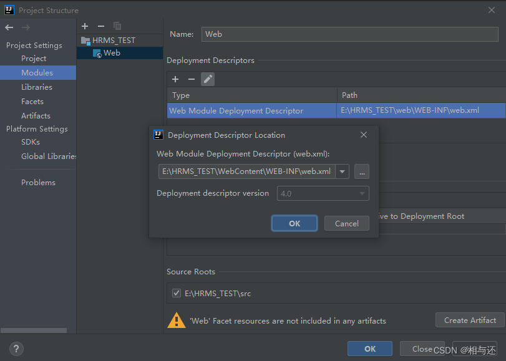The image size is (506, 361).
Task: Open Global Libraries settings
Action: pos(49,156)
